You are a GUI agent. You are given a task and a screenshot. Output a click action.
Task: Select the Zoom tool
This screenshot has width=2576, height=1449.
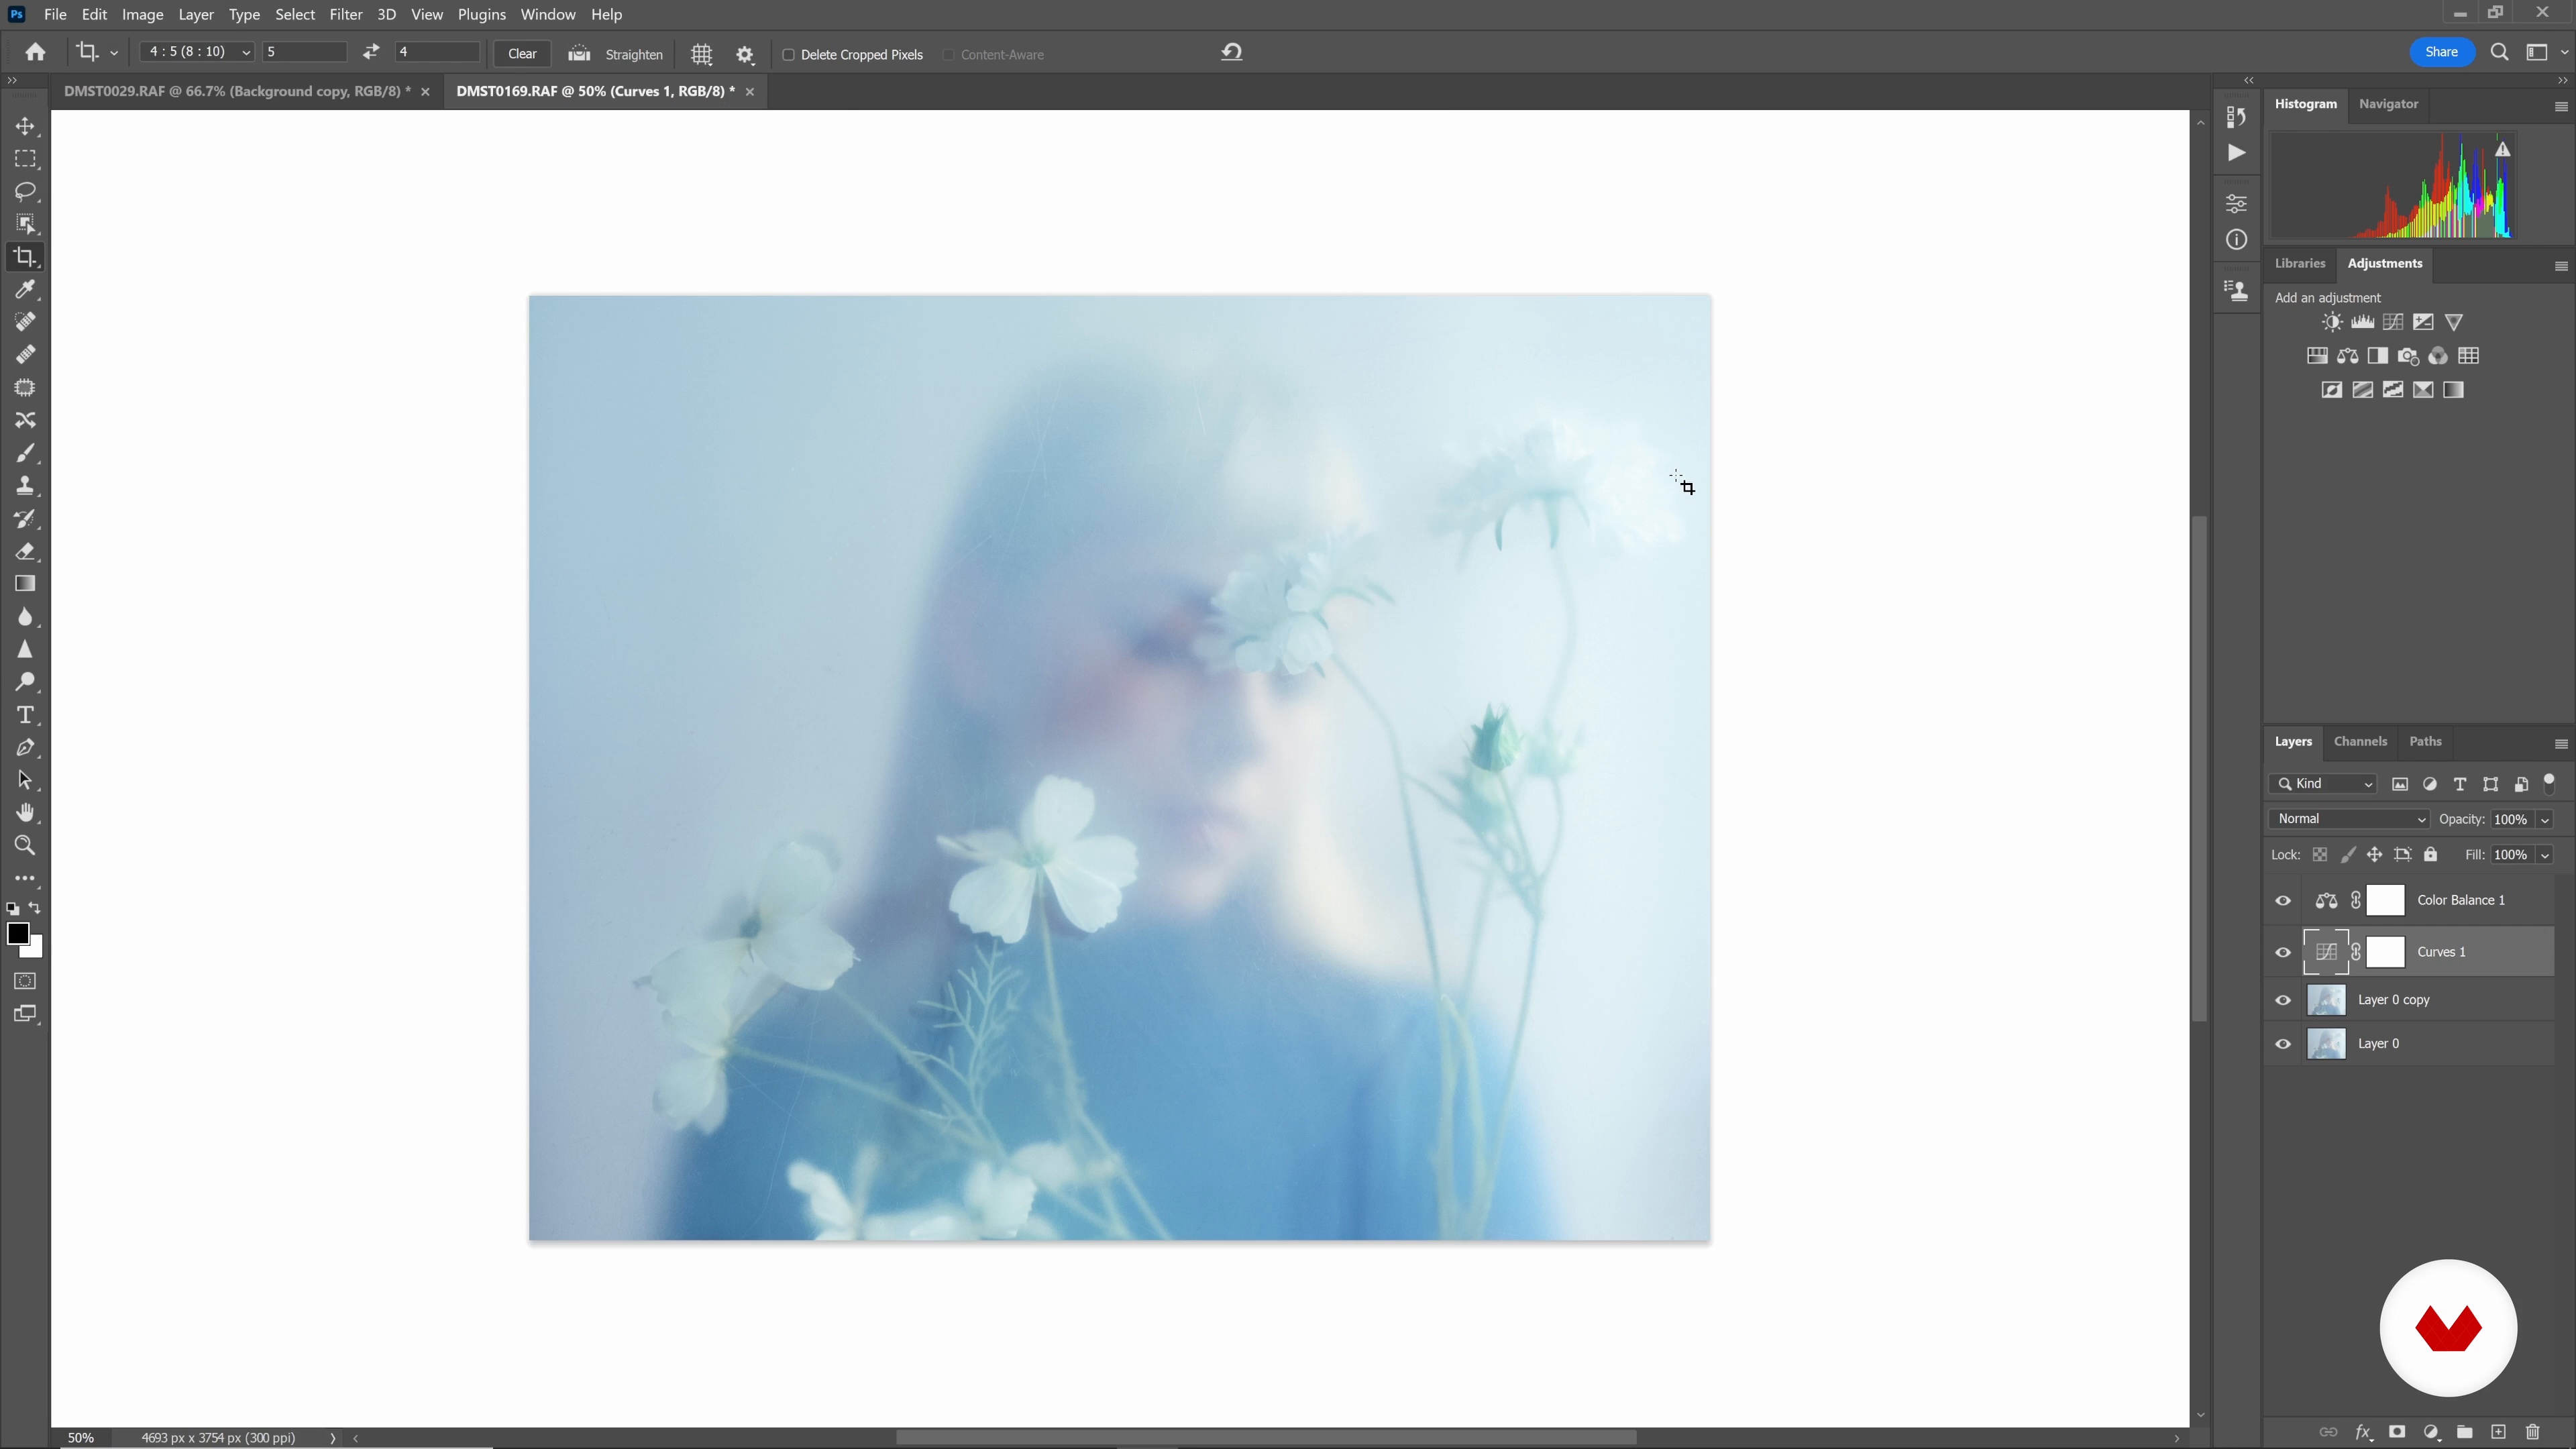point(25,845)
